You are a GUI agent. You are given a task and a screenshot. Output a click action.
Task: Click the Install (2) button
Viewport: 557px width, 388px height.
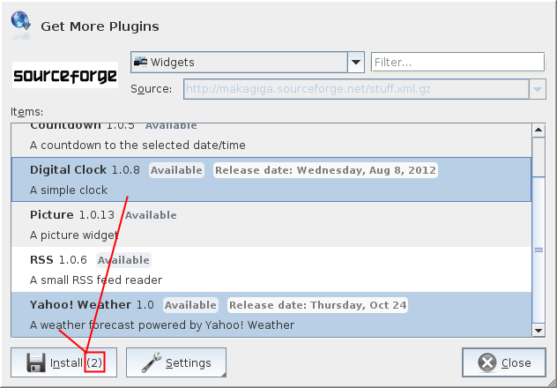point(63,362)
